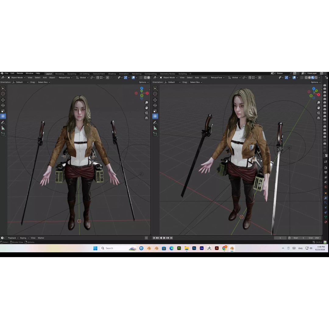Toggle show overlays in left viewport header
329x329 pixels.
(133, 78)
